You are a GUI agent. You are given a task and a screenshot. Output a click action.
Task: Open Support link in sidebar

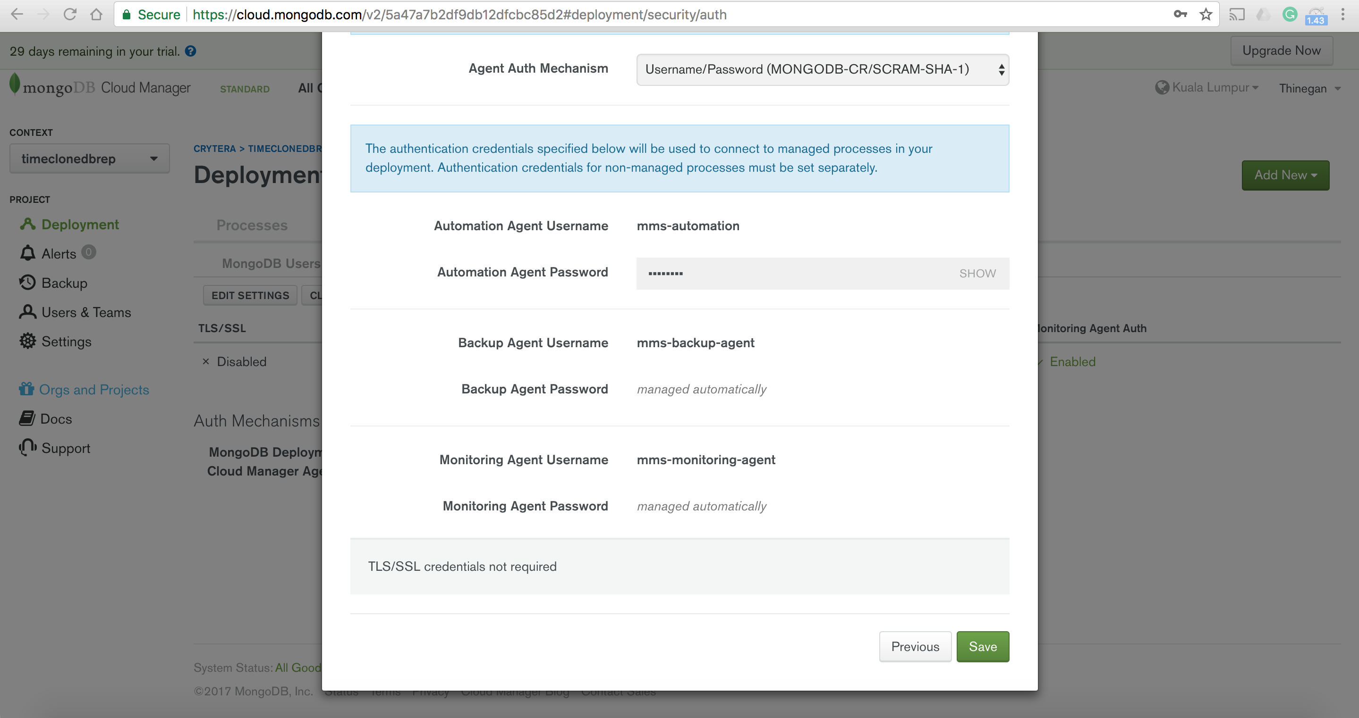66,448
